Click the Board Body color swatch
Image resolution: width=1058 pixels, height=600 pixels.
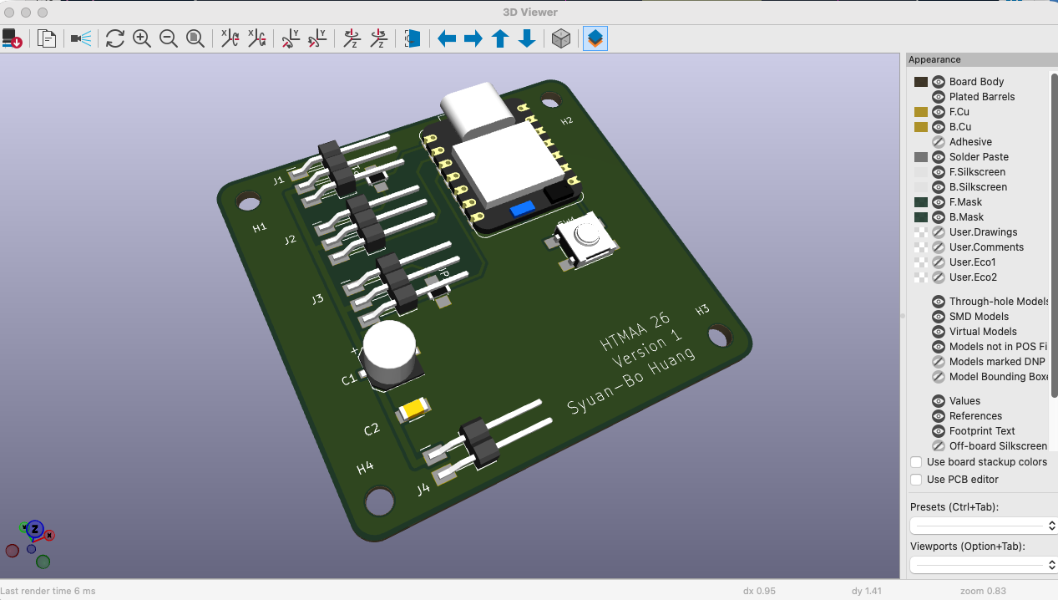pos(921,82)
